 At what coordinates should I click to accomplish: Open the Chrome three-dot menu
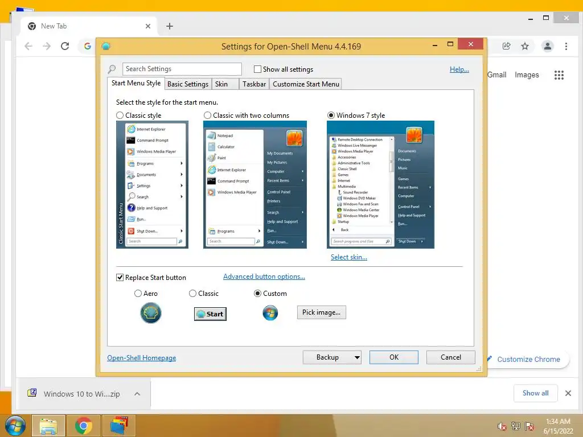pyautogui.click(x=566, y=46)
